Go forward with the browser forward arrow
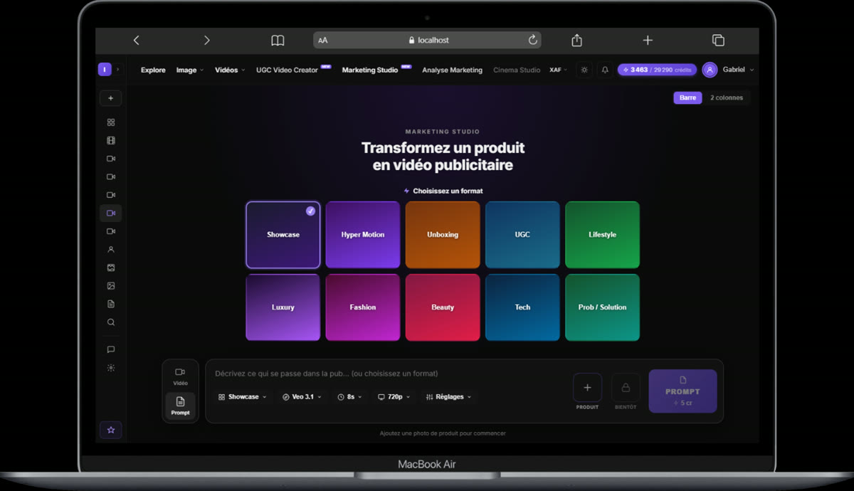 coord(206,41)
